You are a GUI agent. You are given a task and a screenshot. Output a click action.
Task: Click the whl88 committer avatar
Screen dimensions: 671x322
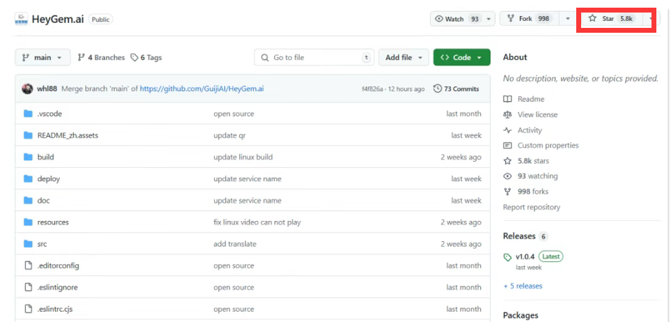coord(27,89)
